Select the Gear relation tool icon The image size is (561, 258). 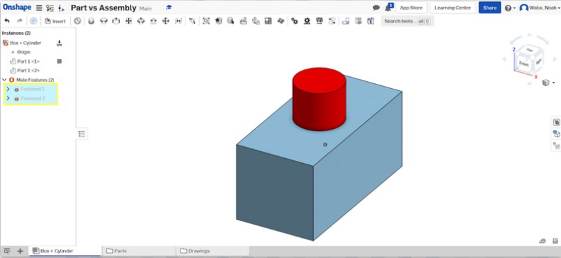pyautogui.click(x=294, y=21)
